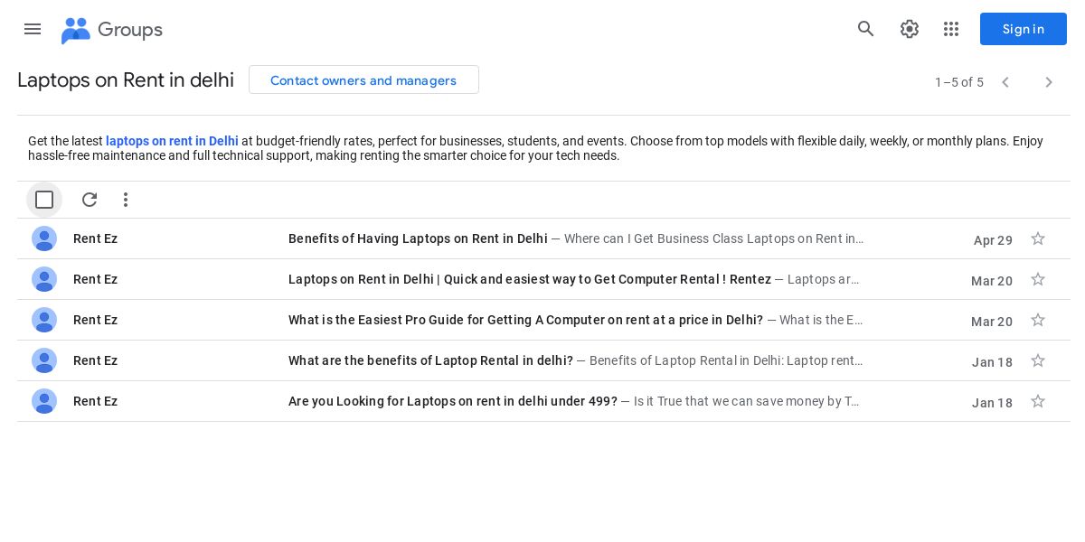
Task: Star the Apr 29 conversation
Action: click(x=1038, y=238)
